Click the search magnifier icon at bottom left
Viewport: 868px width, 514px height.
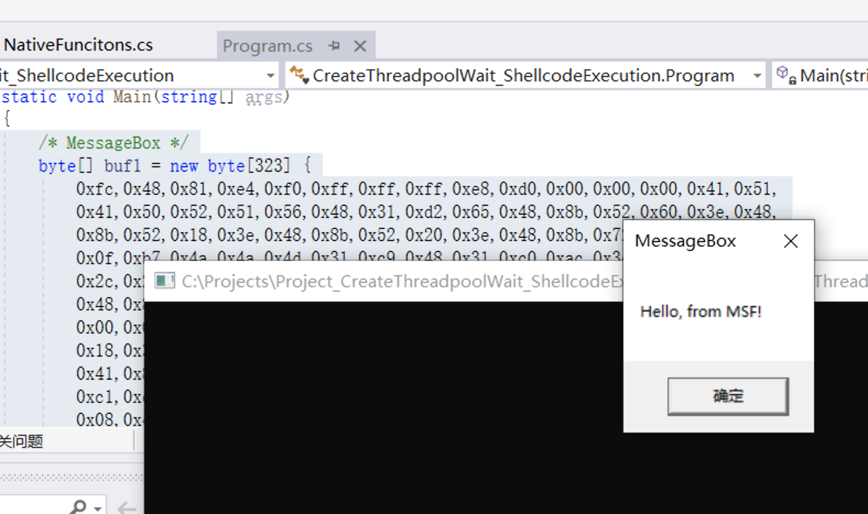[78, 506]
